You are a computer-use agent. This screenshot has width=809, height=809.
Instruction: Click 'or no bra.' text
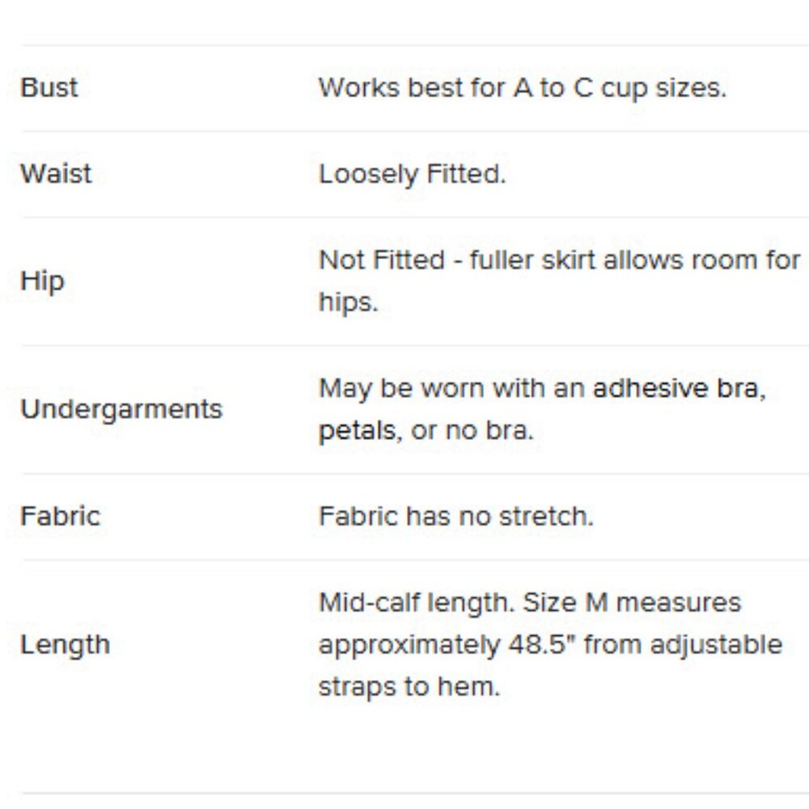472,431
